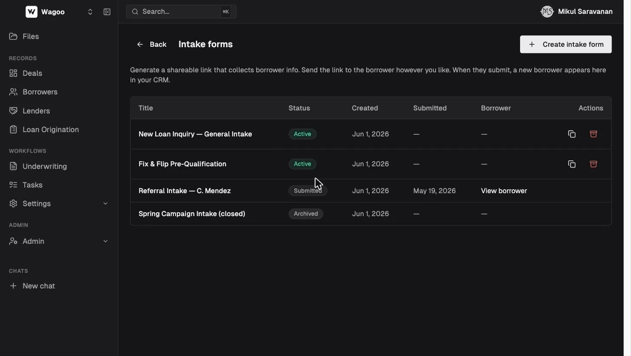Image resolution: width=631 pixels, height=356 pixels.
Task: Click the Underwriting document icon
Action: [x=13, y=166]
